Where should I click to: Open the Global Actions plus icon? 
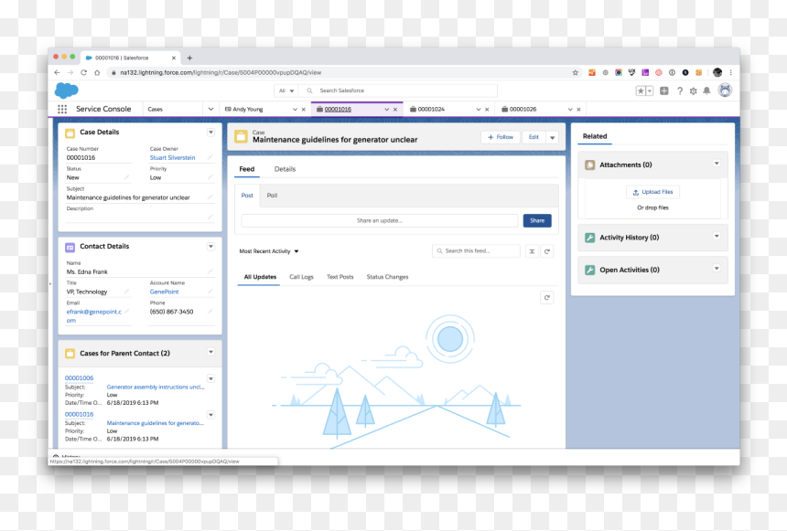point(664,90)
